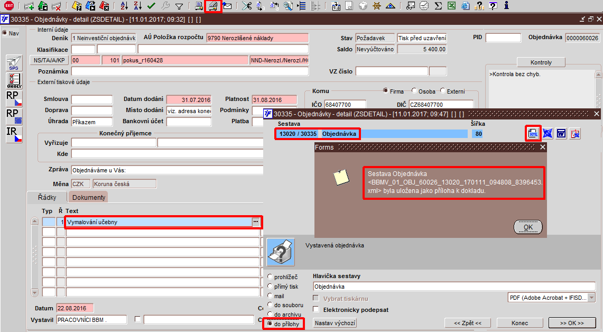Click the Nastav výchozí button
The width and height of the screenshot is (603, 332).
tap(335, 323)
